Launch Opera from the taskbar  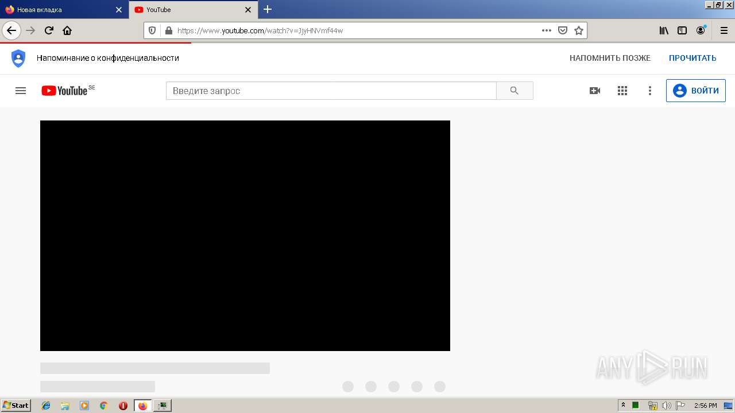coord(123,406)
